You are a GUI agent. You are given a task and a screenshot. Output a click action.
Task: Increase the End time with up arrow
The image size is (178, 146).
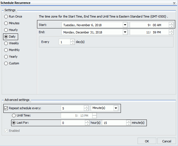(171, 31)
